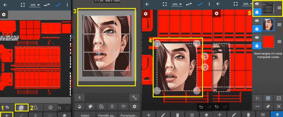Choose the Pemilih ga... source tab
This screenshot has height=117, width=283.
pos(107,115)
